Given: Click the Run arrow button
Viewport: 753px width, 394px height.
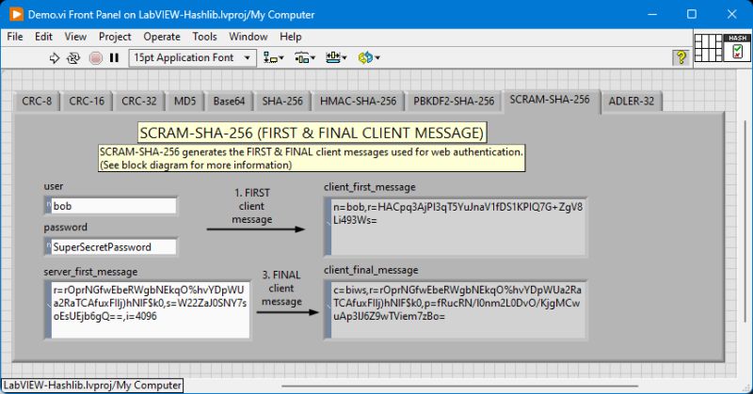Looking at the screenshot, I should pos(55,58).
